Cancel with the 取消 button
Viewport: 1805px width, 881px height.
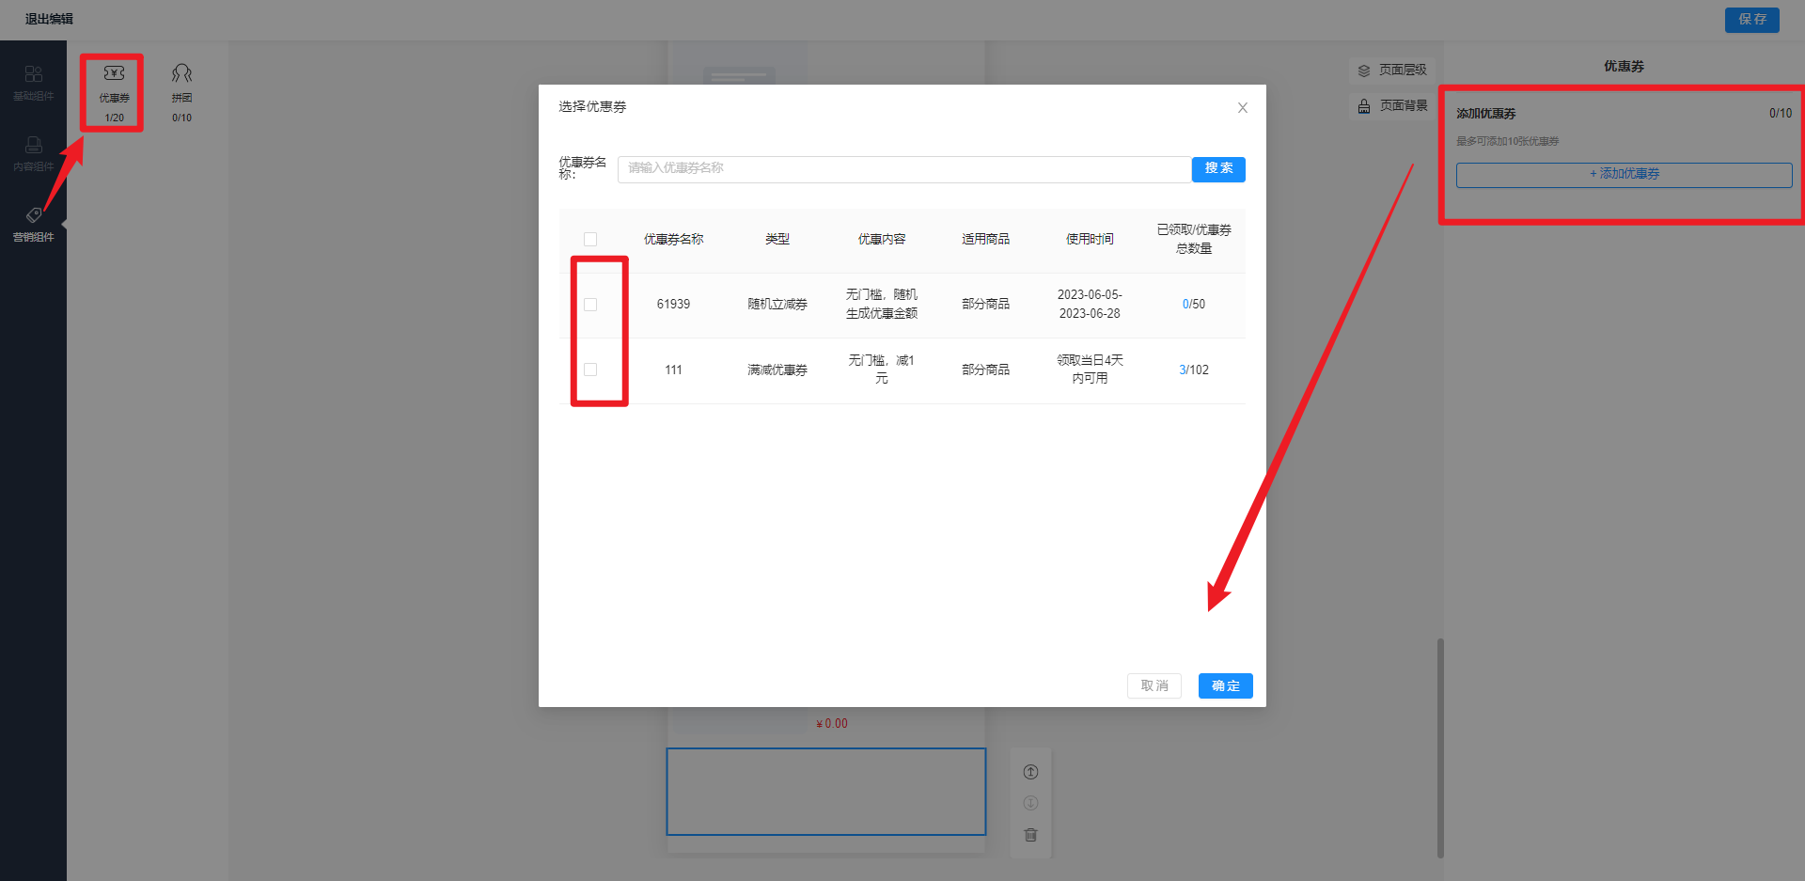(1154, 685)
